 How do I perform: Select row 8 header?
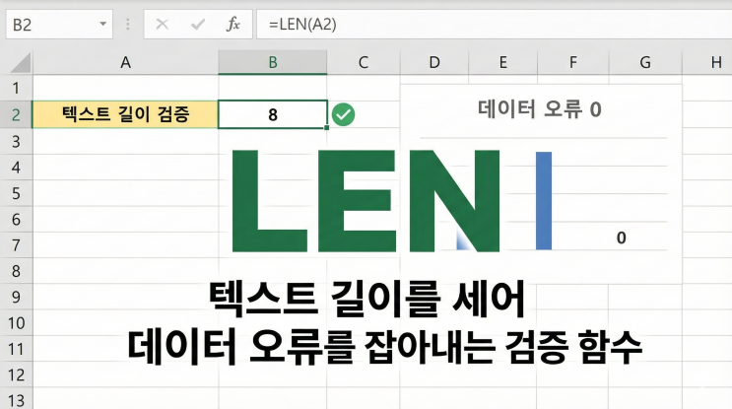coord(17,271)
